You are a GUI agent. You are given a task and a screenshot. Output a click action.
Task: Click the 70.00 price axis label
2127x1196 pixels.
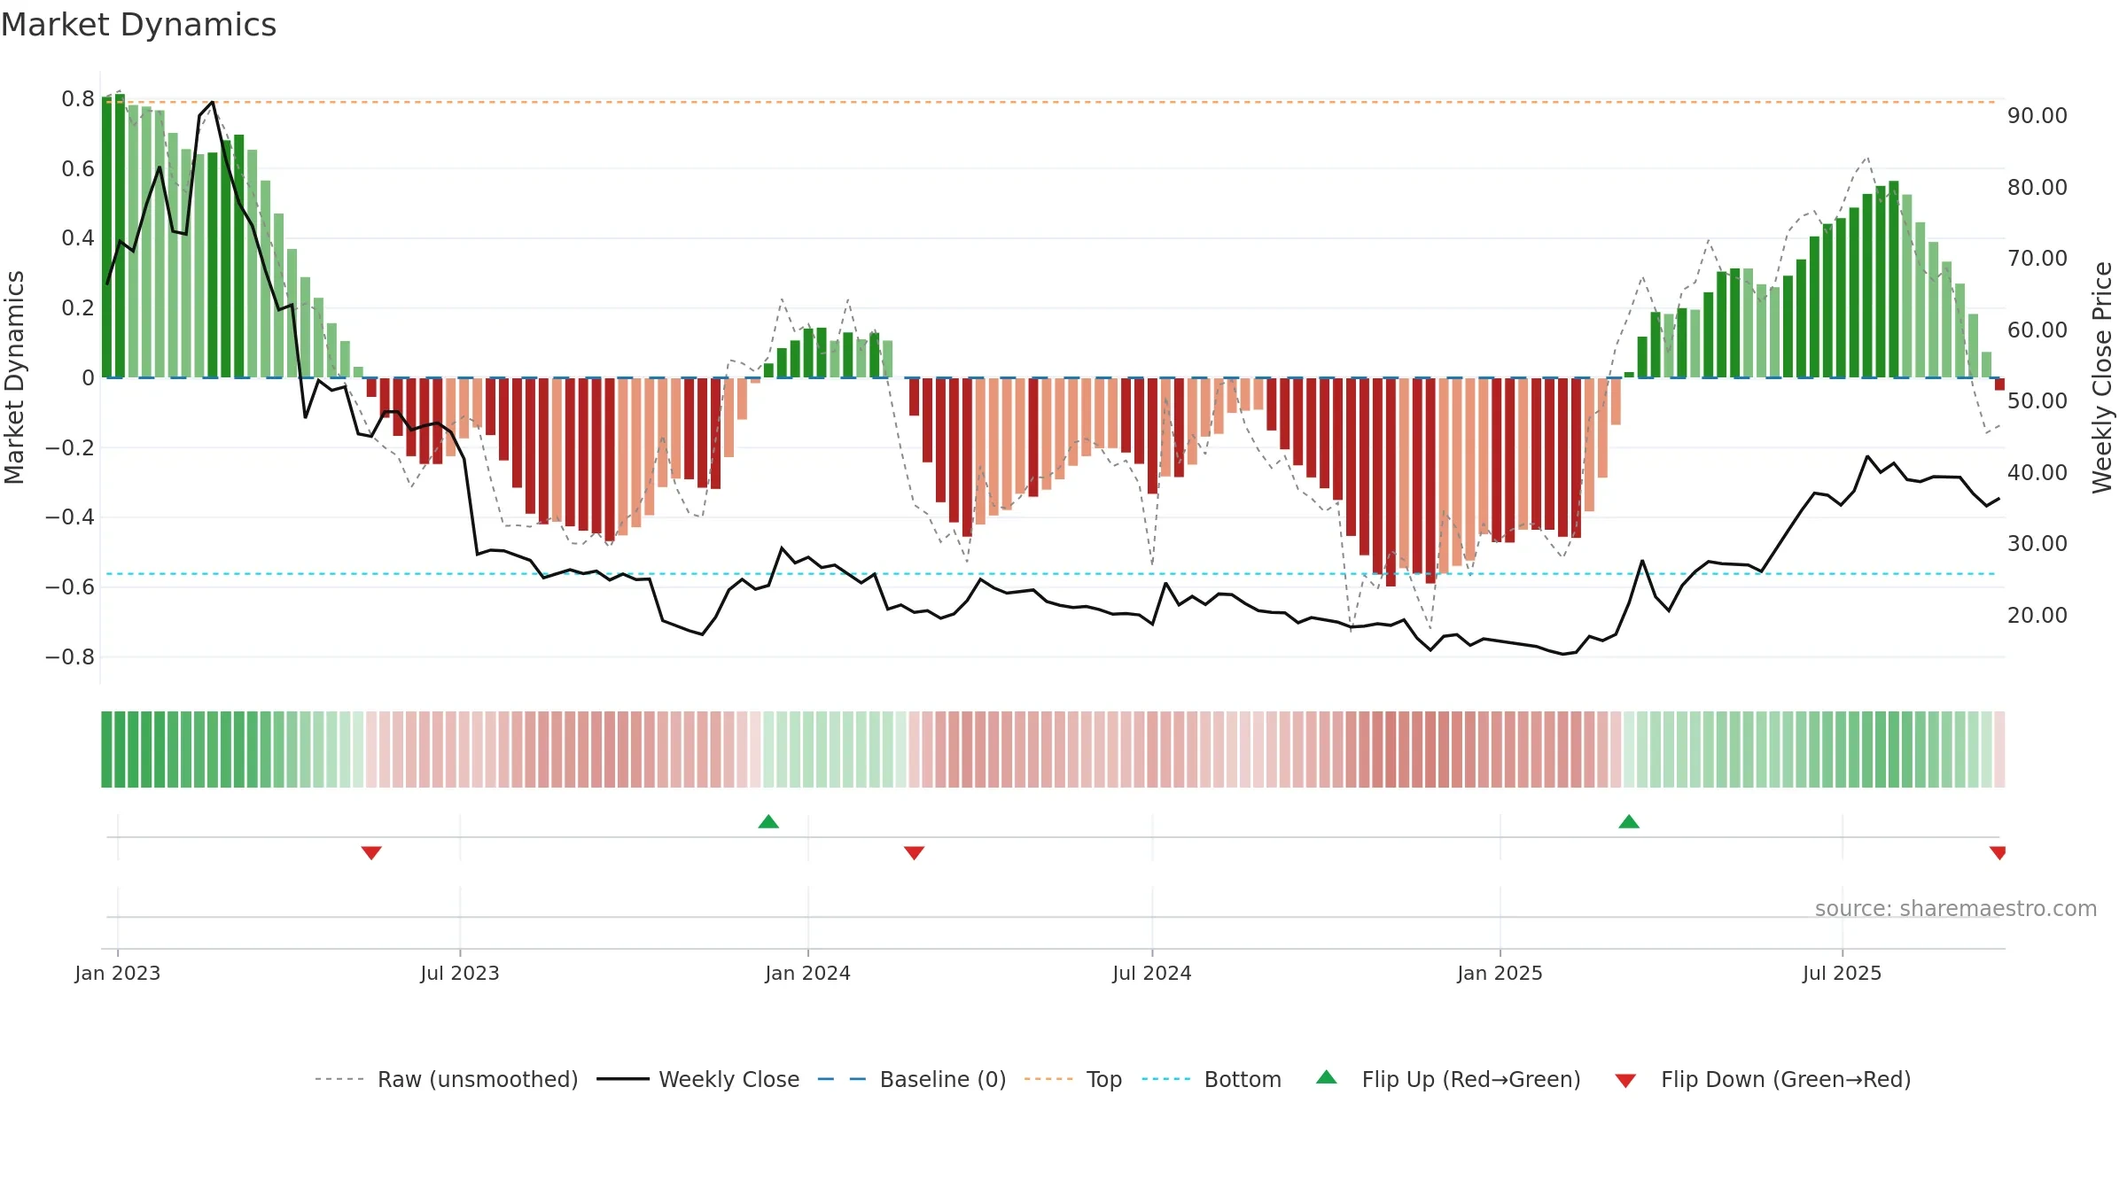tap(2037, 259)
